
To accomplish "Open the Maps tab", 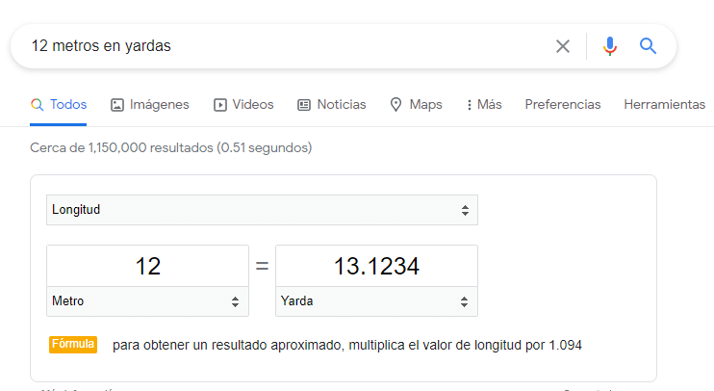I will pos(417,105).
